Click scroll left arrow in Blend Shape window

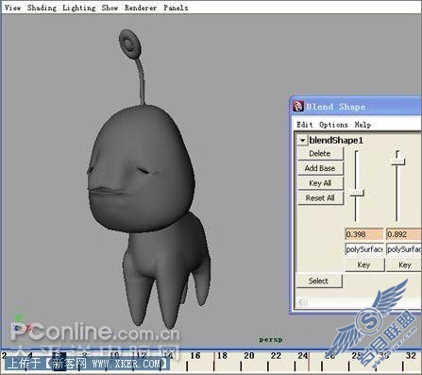coord(300,302)
